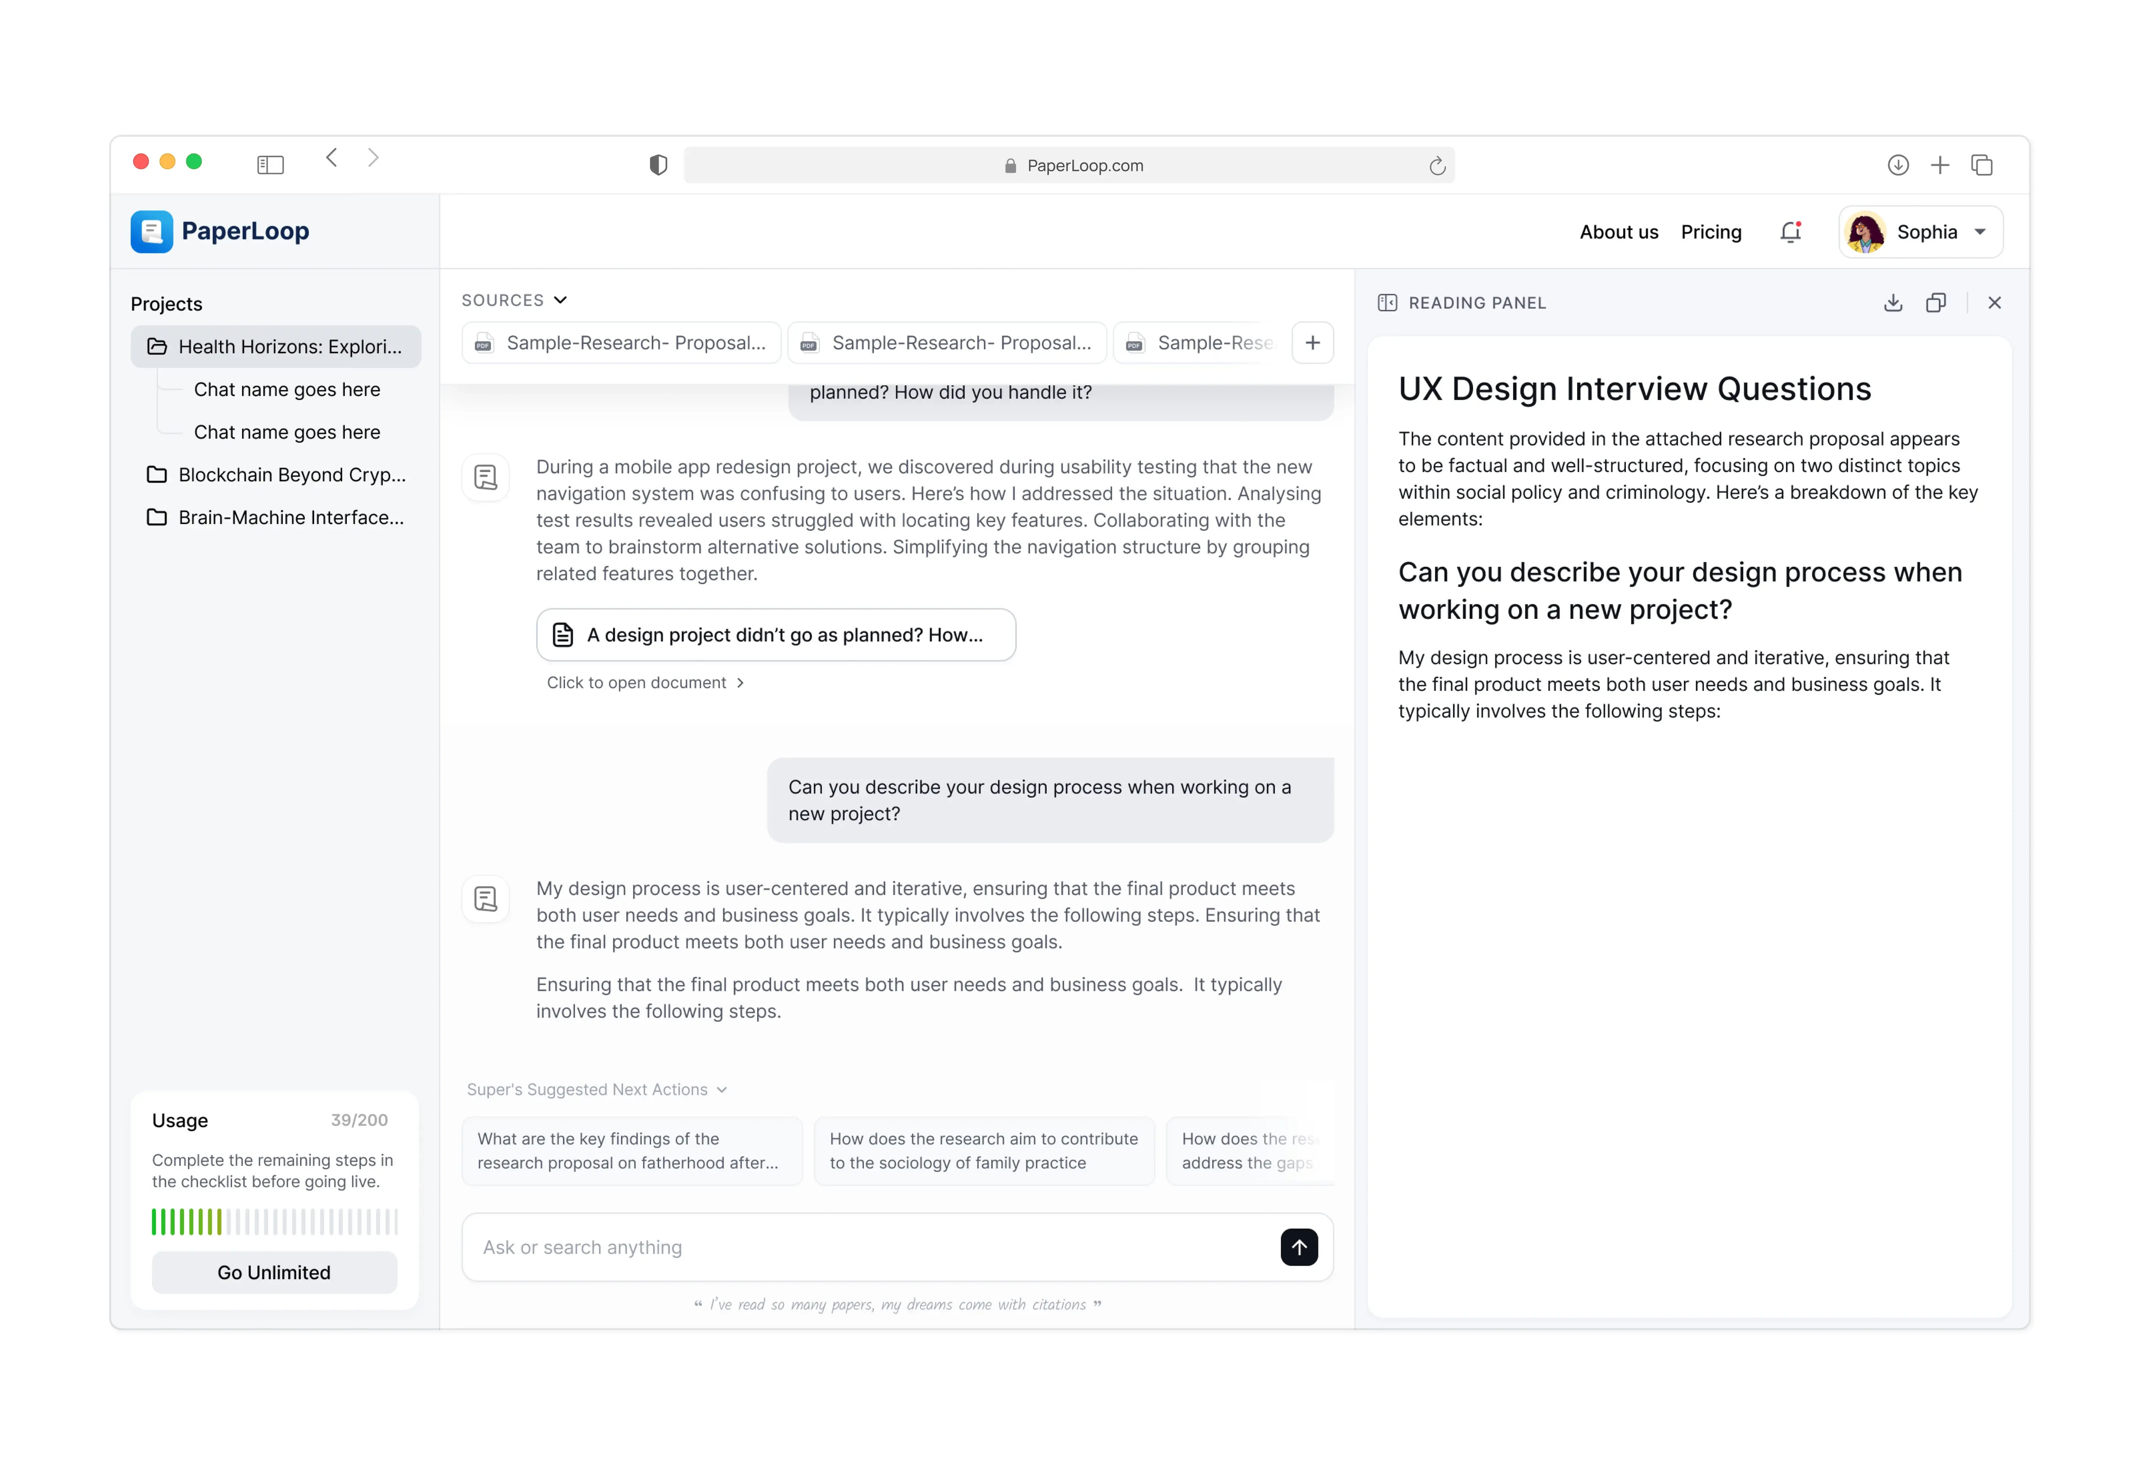Screen dimensions: 2141x1465
Task: Click the notification bell icon
Action: pyautogui.click(x=1790, y=232)
